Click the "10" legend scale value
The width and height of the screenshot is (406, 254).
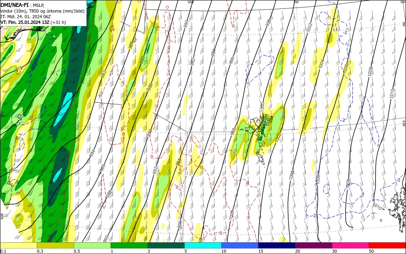pyautogui.click(x=224, y=251)
